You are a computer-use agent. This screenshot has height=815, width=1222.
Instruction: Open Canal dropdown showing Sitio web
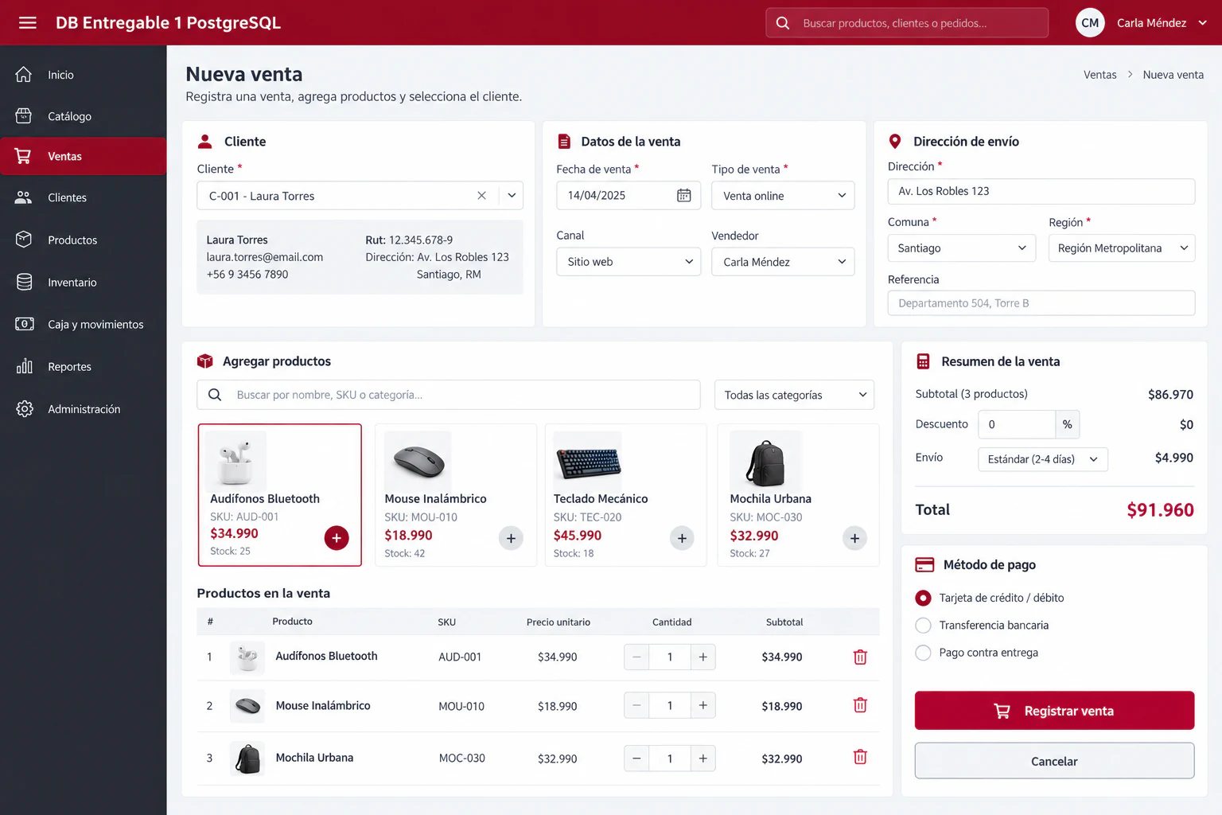(x=628, y=262)
